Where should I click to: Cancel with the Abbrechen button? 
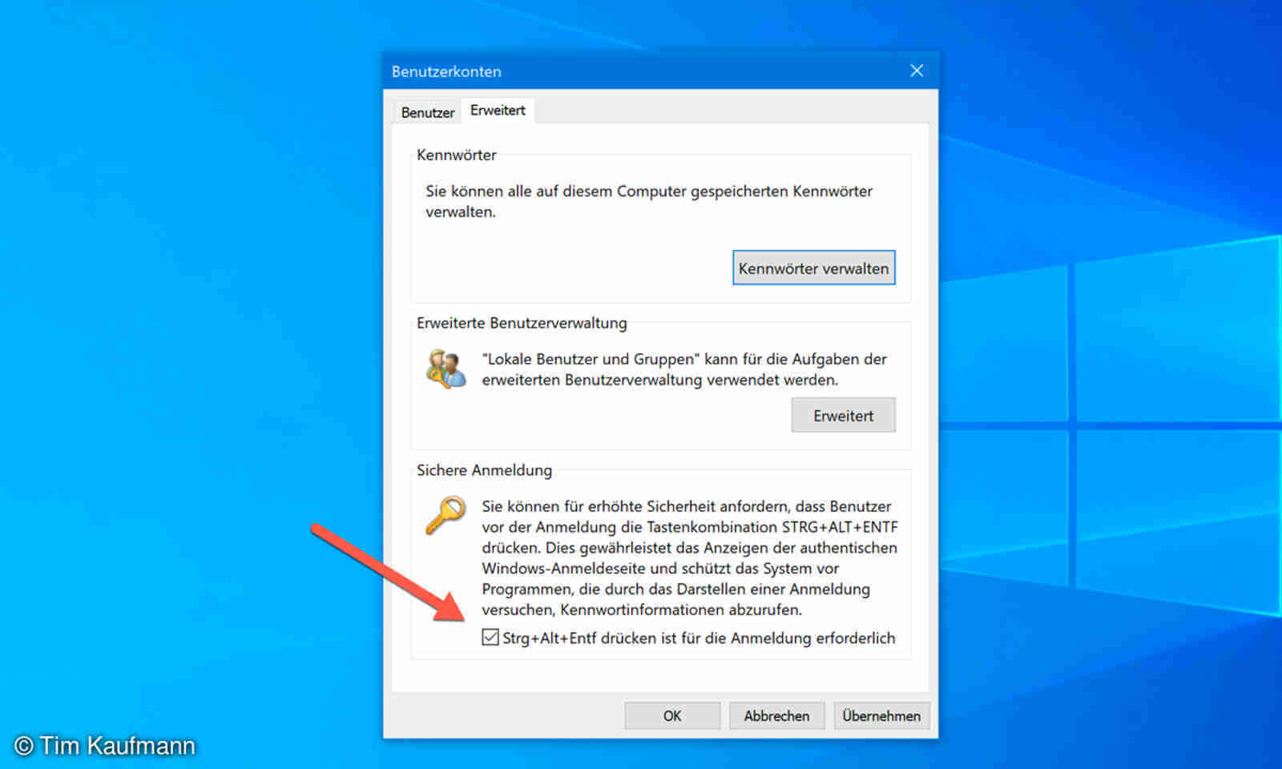click(x=776, y=715)
